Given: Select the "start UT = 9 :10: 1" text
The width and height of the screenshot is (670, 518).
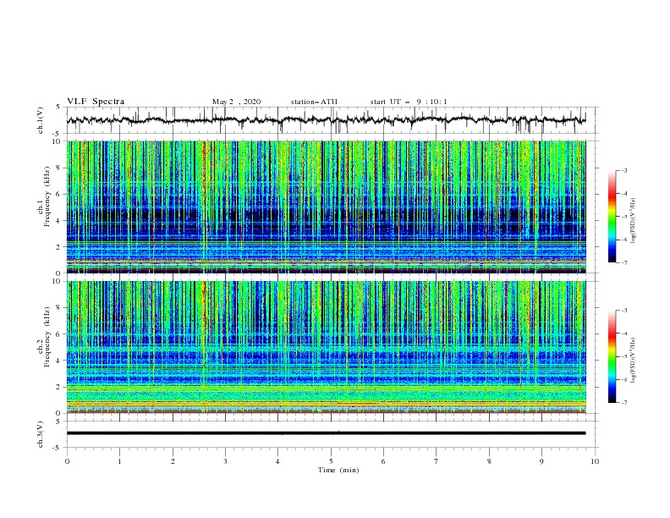Looking at the screenshot, I should coord(409,102).
